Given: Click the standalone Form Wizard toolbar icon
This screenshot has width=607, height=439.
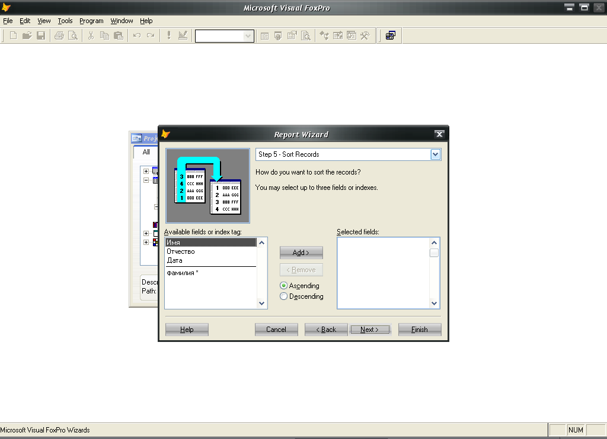Looking at the screenshot, I should tap(391, 36).
